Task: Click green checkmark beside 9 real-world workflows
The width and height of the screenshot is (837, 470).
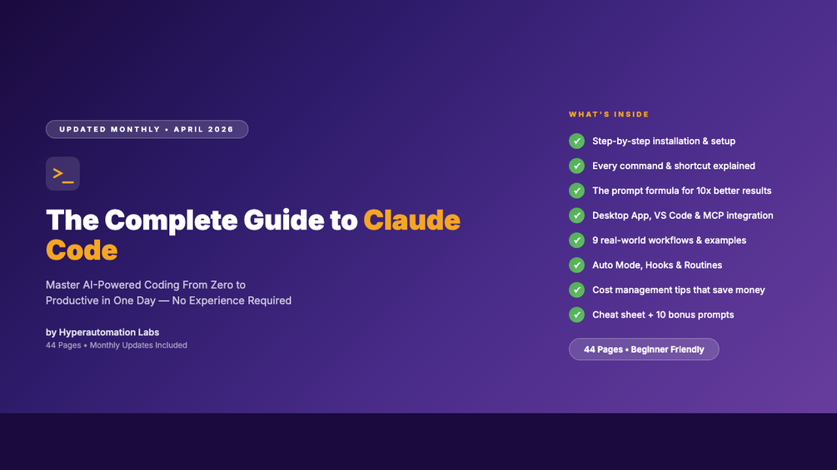Action: point(576,240)
